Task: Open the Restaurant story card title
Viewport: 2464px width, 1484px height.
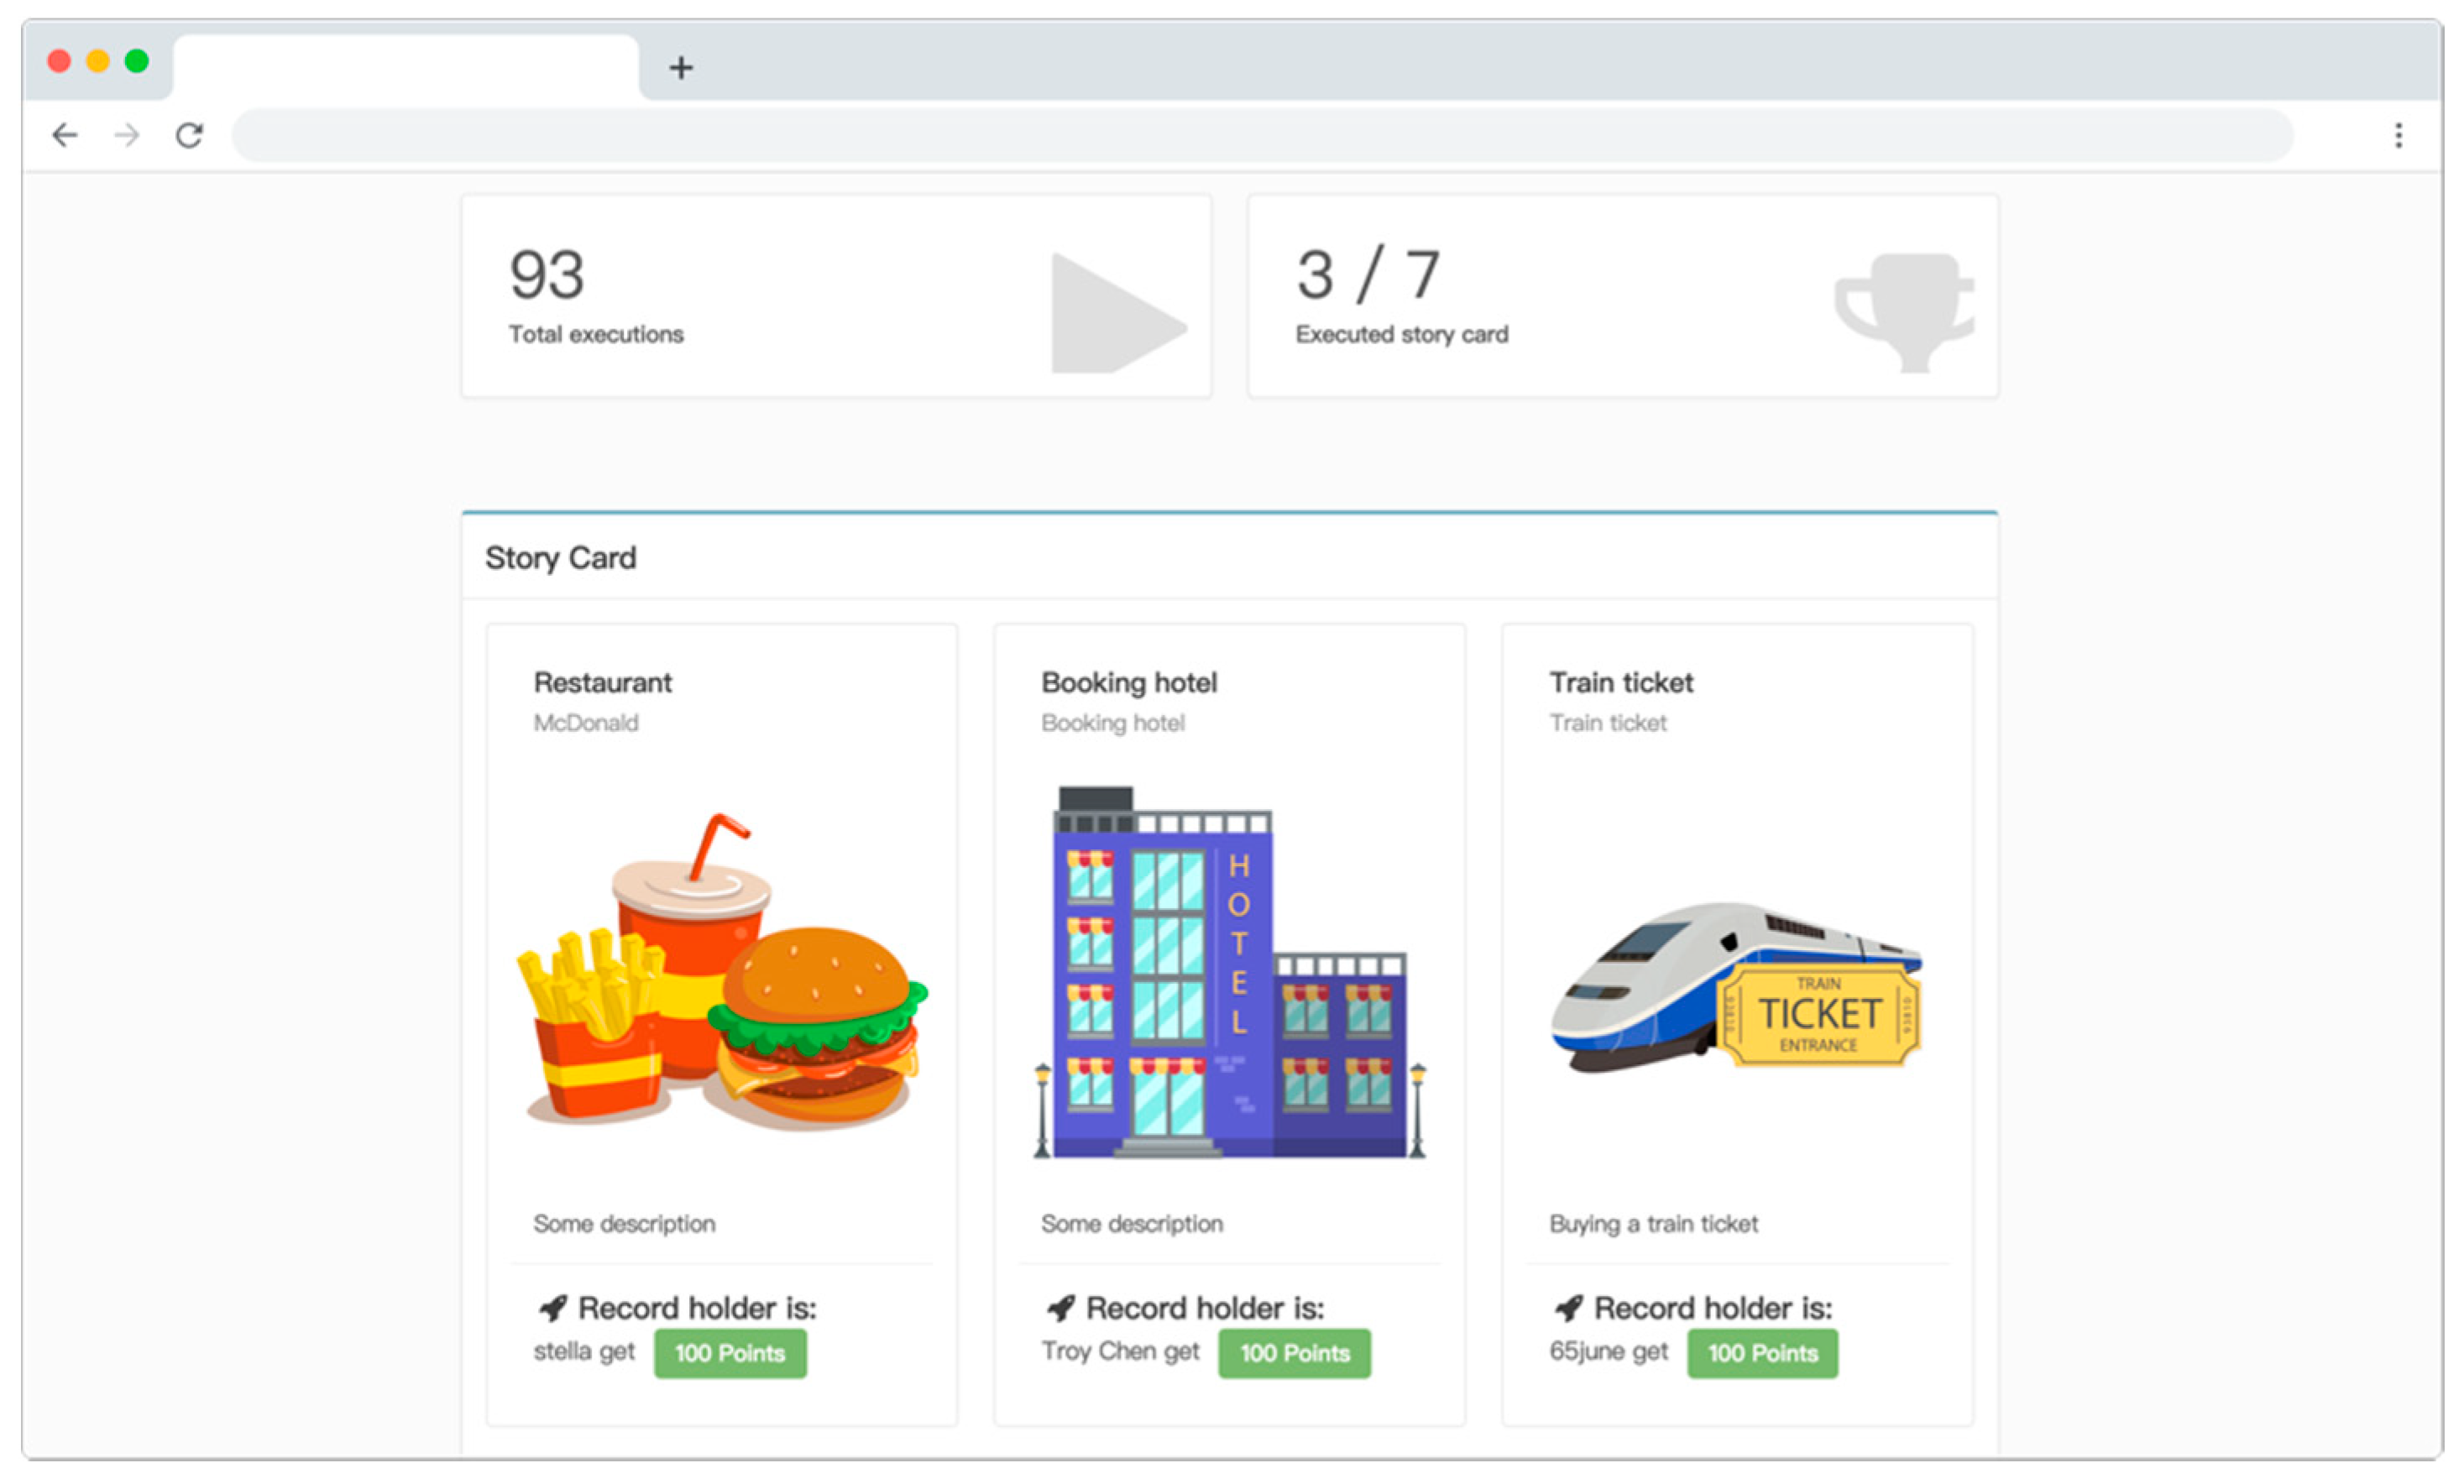Action: pos(602,683)
